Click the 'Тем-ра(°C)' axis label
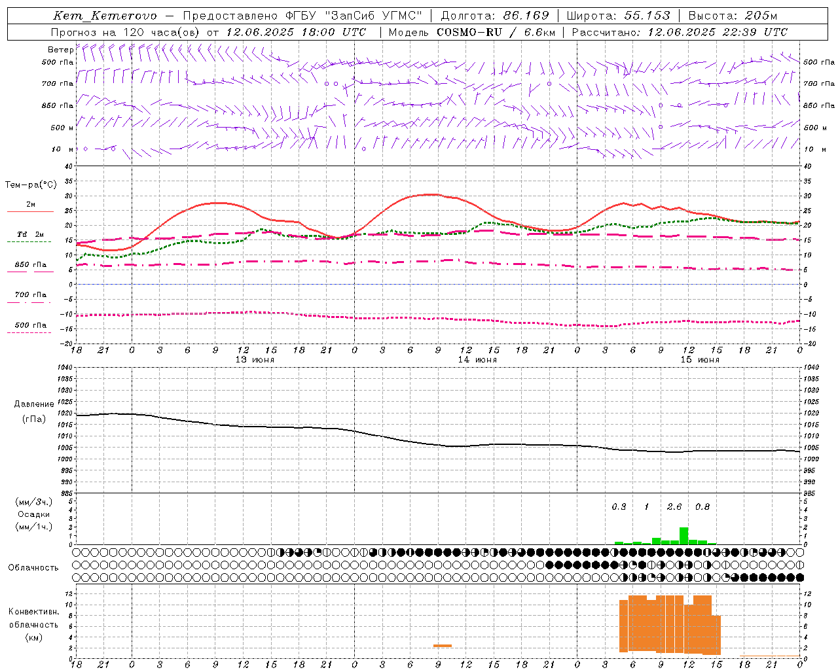 click(x=31, y=185)
